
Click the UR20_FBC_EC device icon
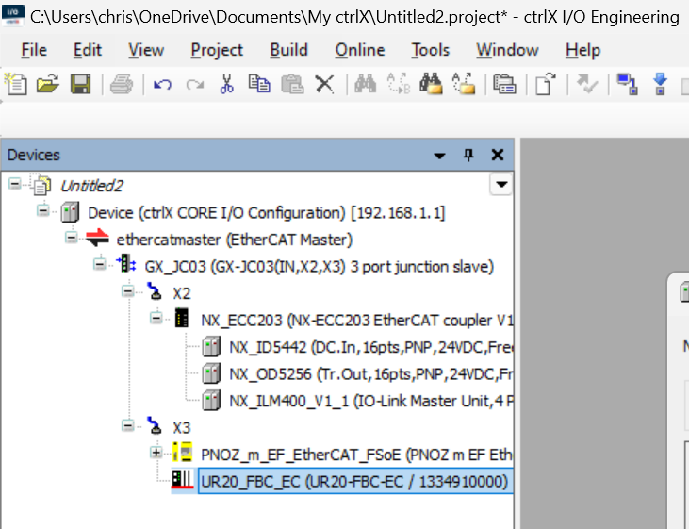pos(182,479)
